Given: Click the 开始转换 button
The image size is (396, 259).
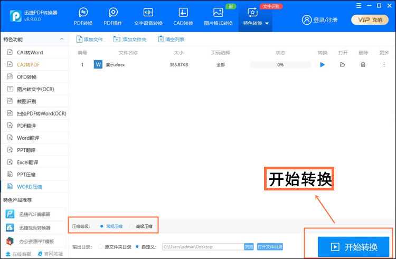Looking at the screenshot, I should coord(353,247).
